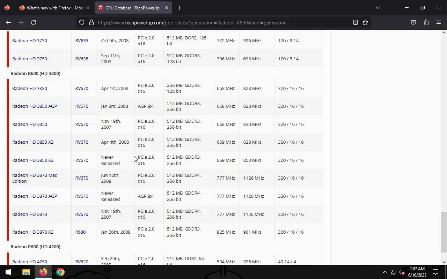447x279 pixels.
Task: Click the vertical scrollbar thumb
Action: (444, 232)
